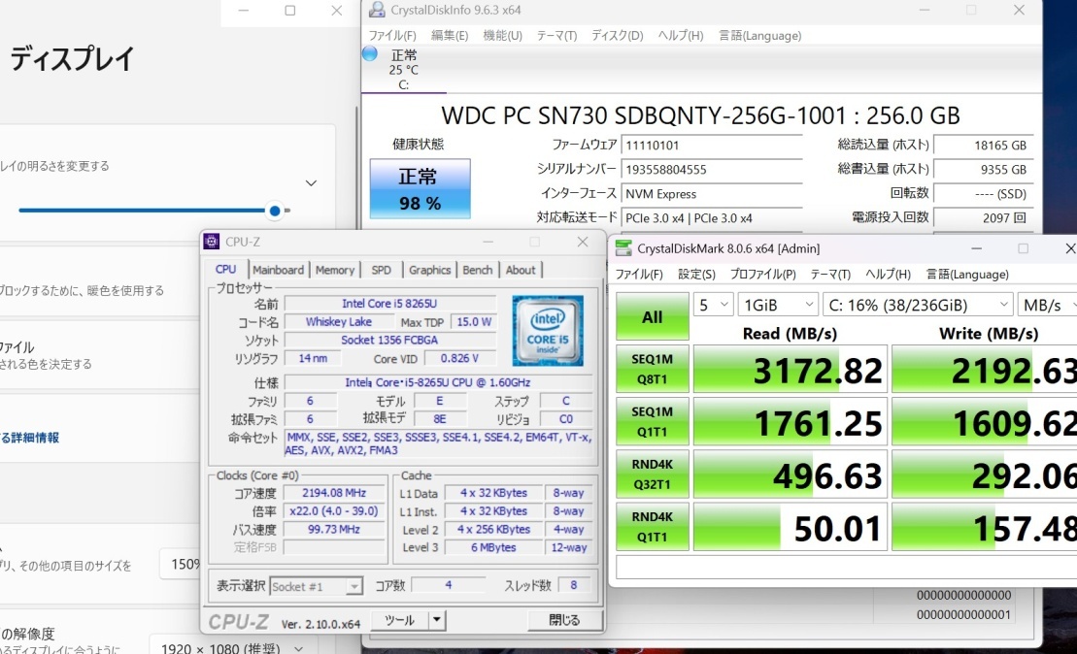This screenshot has width=1077, height=654.
Task: Open the C: 16% drive selection dropdown
Action: point(918,305)
